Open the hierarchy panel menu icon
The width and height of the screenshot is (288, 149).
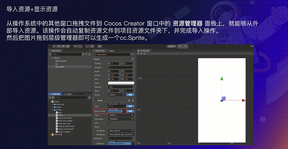pyautogui.click(x=90, y=51)
